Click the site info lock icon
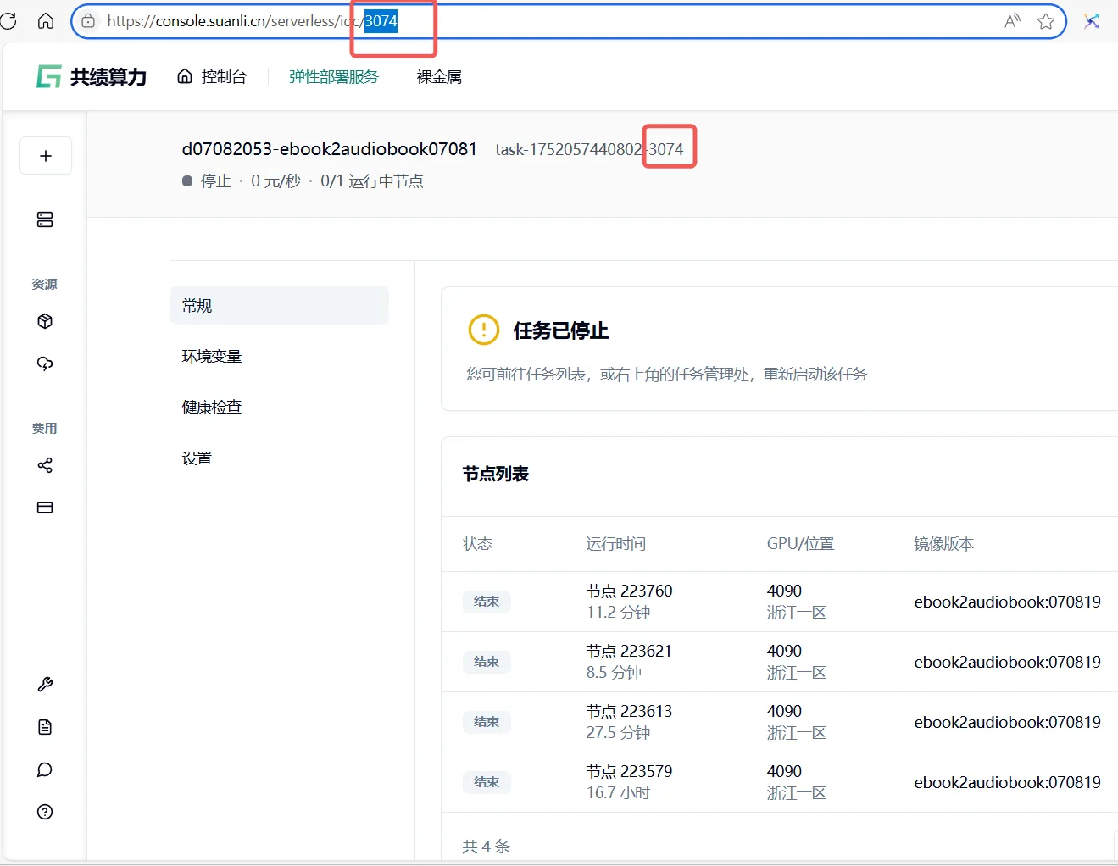 pyautogui.click(x=88, y=21)
